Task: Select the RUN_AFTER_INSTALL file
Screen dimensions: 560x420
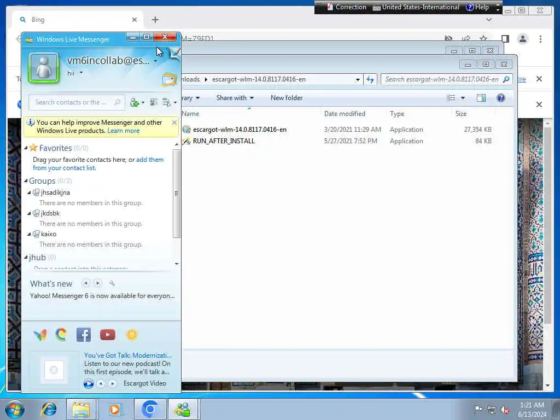Action: coord(224,141)
